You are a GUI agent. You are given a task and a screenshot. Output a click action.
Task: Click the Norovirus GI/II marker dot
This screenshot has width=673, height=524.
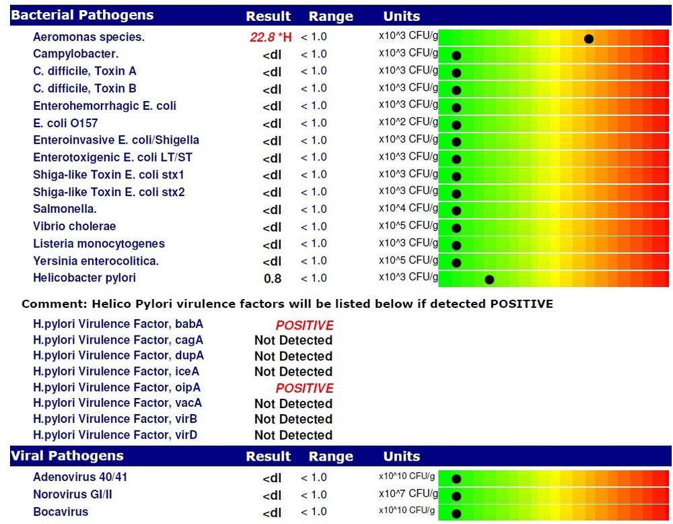coord(456,496)
